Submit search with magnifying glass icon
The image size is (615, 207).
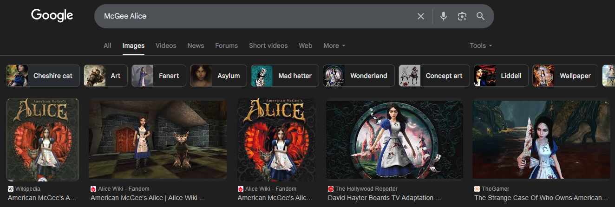[481, 16]
